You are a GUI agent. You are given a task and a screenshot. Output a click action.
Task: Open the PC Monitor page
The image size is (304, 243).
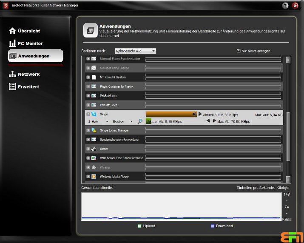(26, 43)
